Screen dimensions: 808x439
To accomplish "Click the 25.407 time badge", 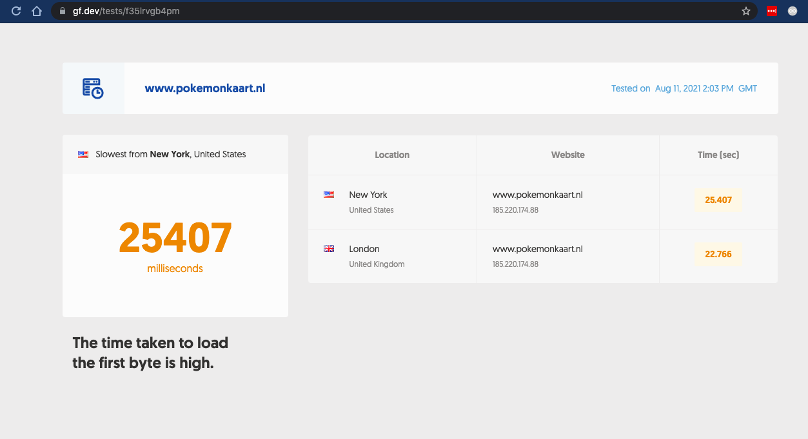I will [718, 200].
